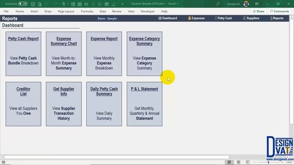Switch to Normal view in status bar
294x165 pixels.
229,162
